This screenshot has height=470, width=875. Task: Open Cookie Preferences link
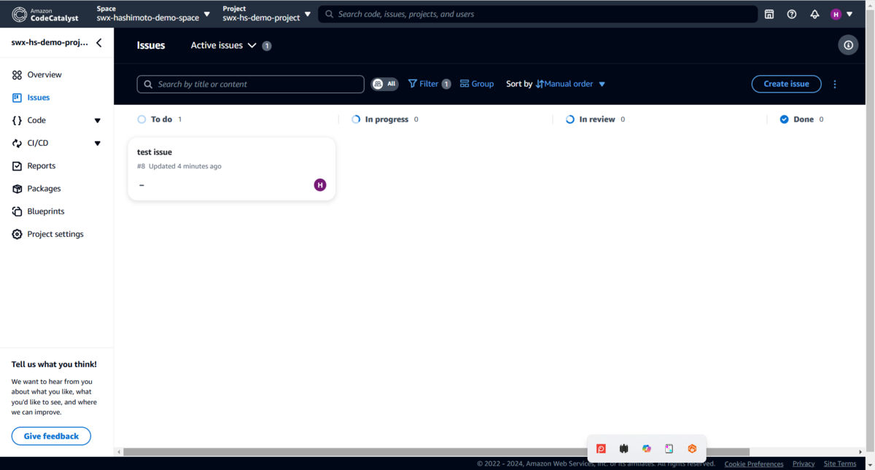pyautogui.click(x=754, y=463)
